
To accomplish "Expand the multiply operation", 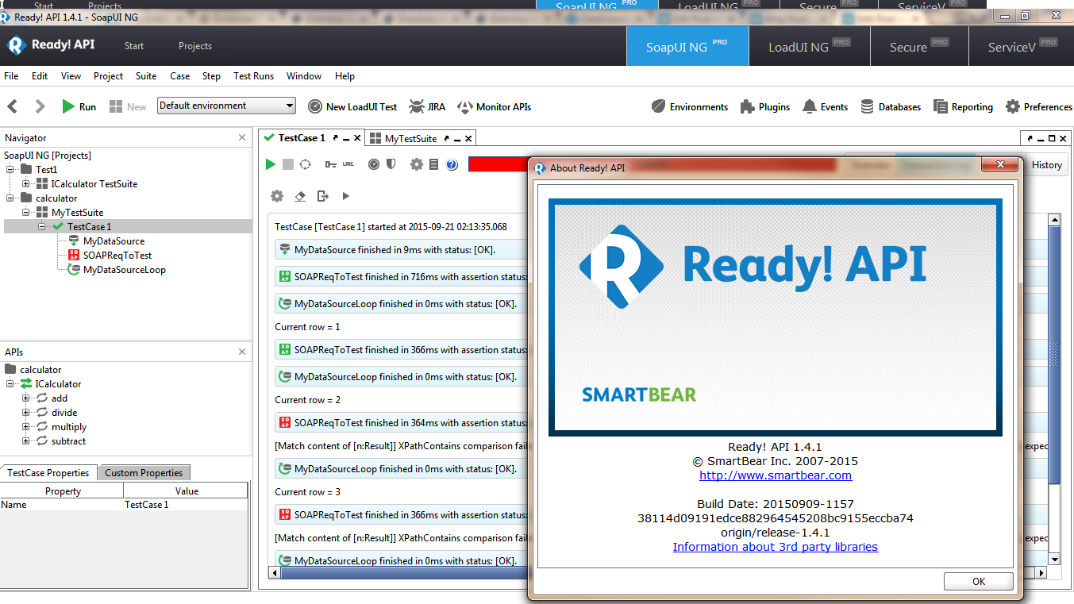I will [26, 426].
